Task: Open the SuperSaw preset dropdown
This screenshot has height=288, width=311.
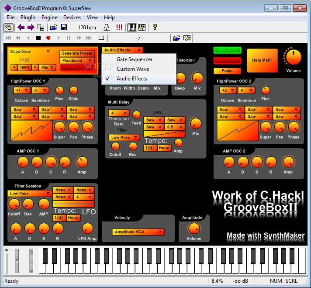Action: click(30, 52)
